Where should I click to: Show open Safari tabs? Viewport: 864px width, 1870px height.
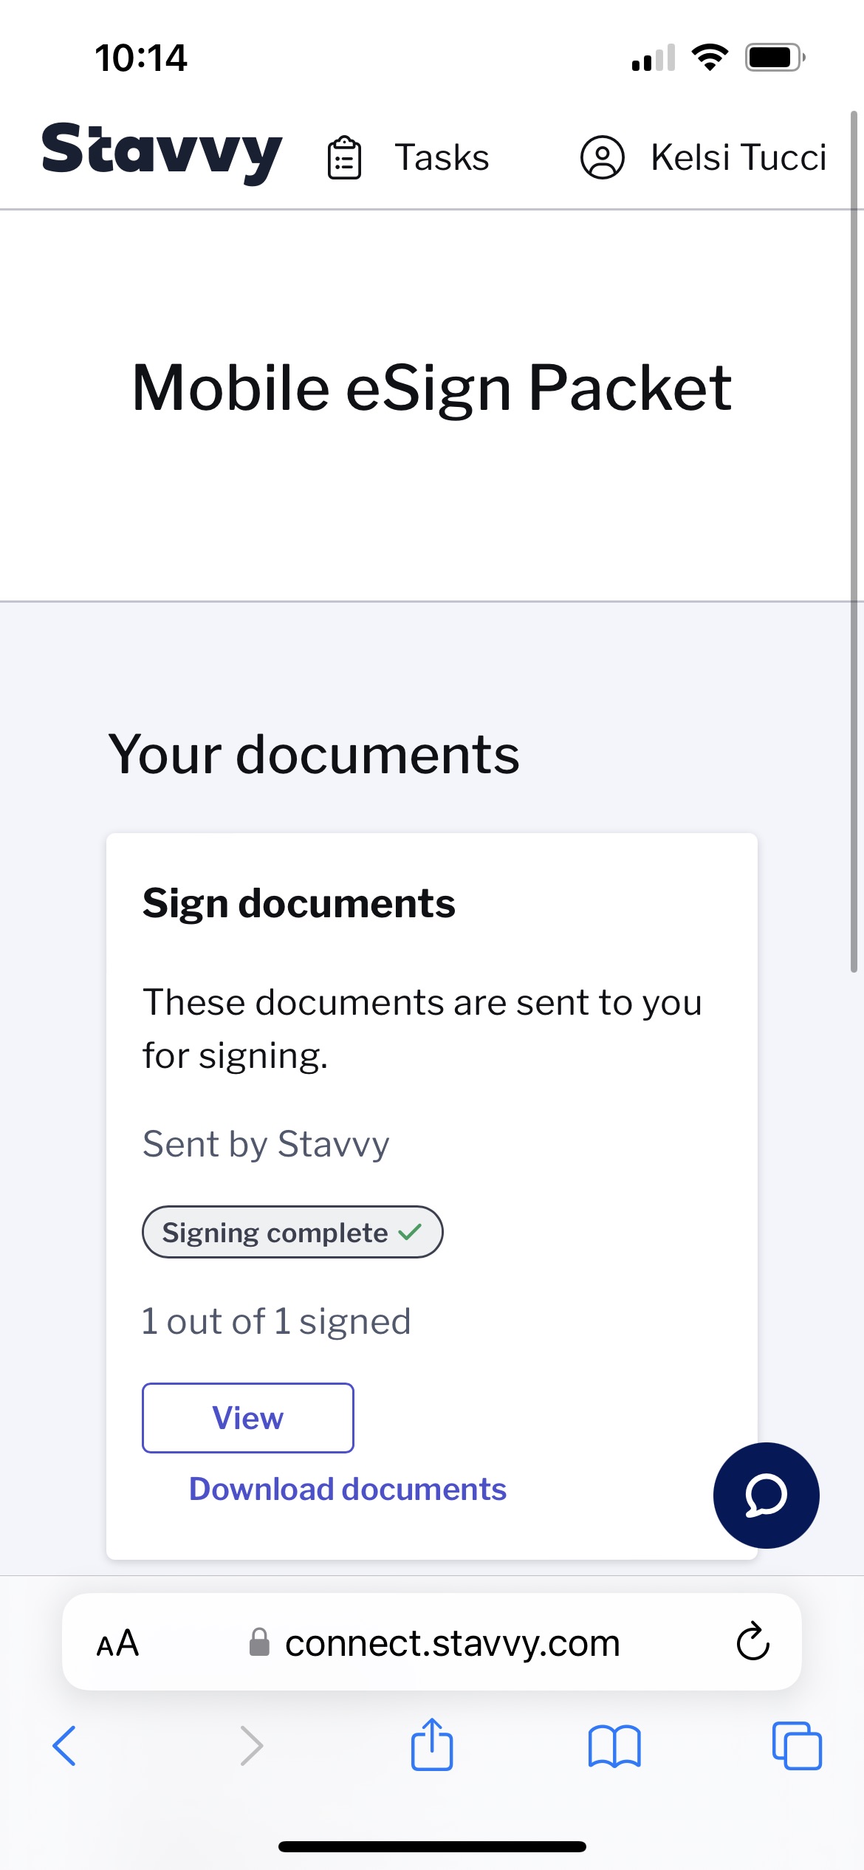pyautogui.click(x=797, y=1746)
